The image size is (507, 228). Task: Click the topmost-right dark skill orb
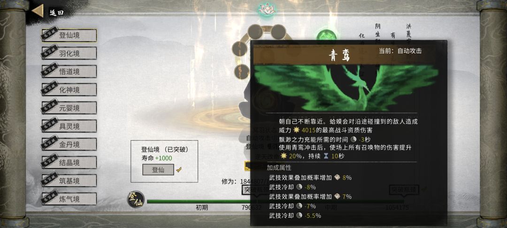tap(278, 32)
